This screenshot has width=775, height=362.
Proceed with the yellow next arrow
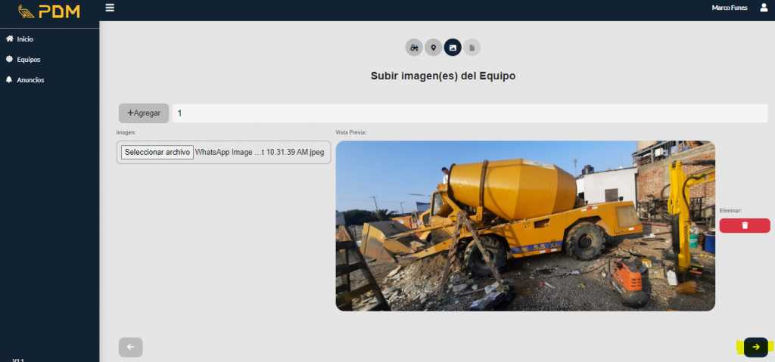pyautogui.click(x=755, y=347)
